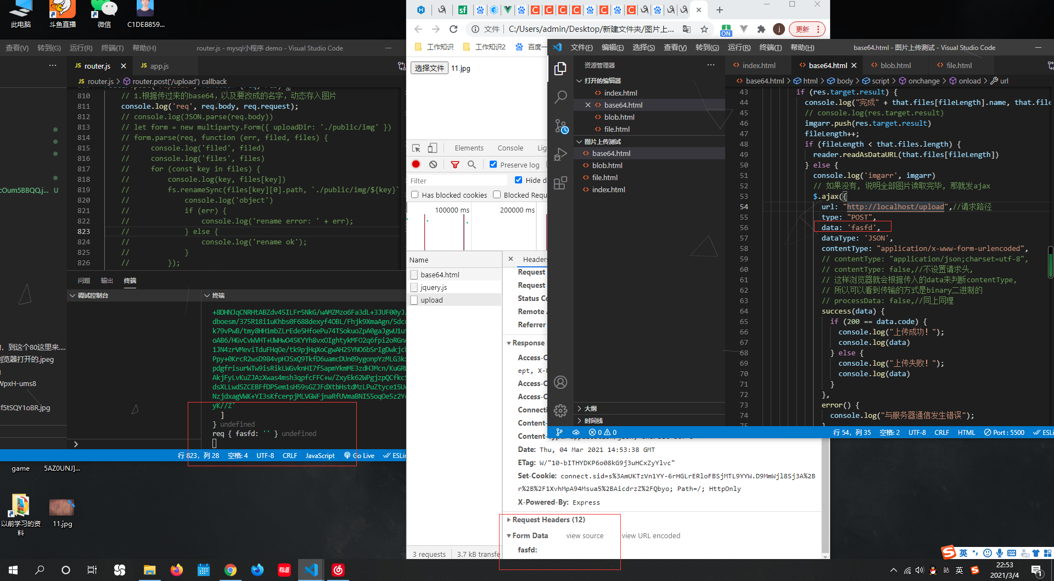This screenshot has width=1054, height=581.
Task: Click the element inspector icon in DevTools
Action: pos(416,148)
